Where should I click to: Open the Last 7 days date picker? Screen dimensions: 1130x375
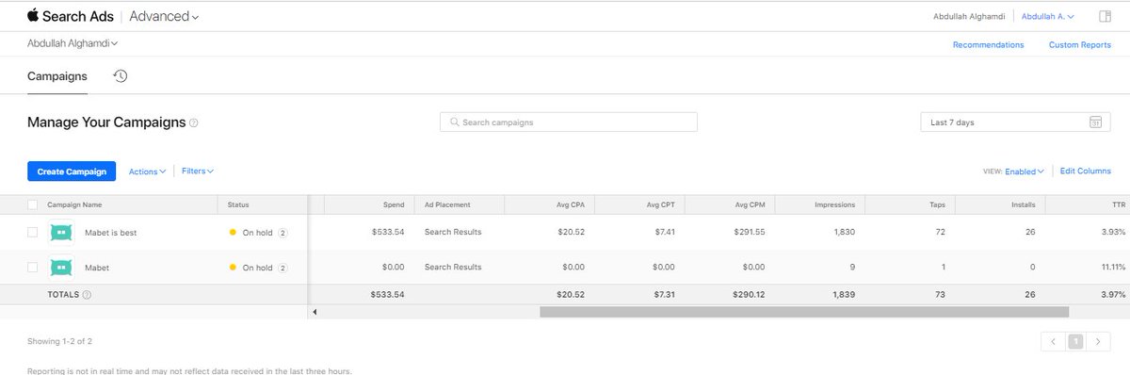click(x=1015, y=122)
